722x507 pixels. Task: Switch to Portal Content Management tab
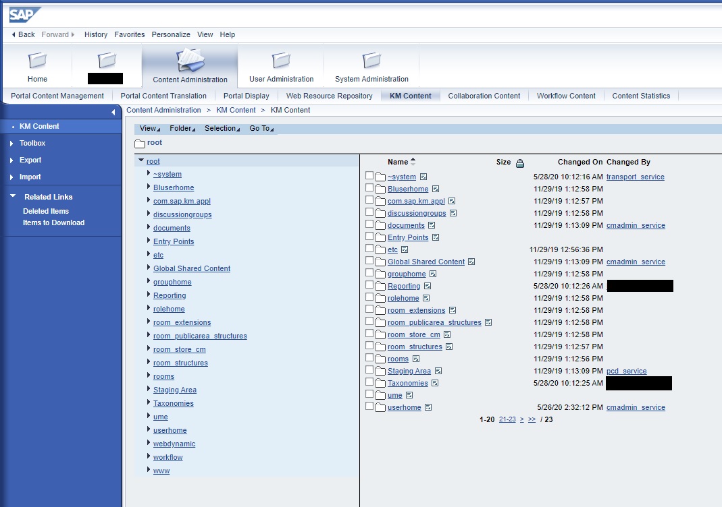pyautogui.click(x=57, y=96)
